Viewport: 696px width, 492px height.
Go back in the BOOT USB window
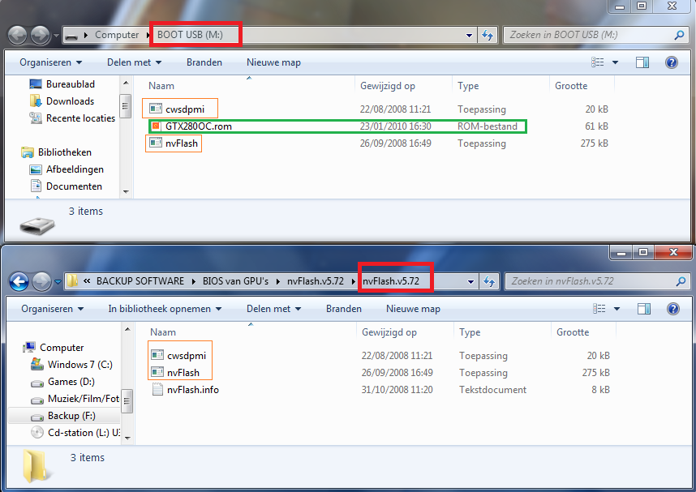pyautogui.click(x=18, y=35)
